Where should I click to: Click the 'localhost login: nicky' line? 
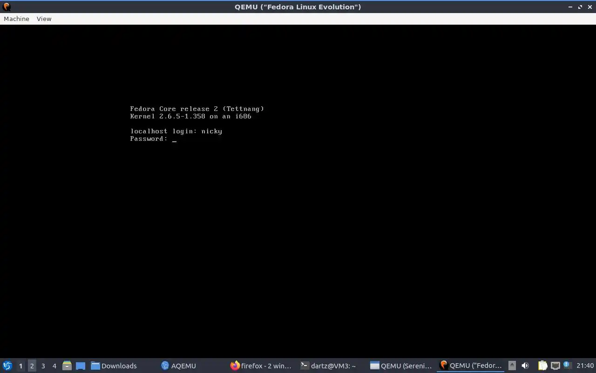click(x=176, y=131)
